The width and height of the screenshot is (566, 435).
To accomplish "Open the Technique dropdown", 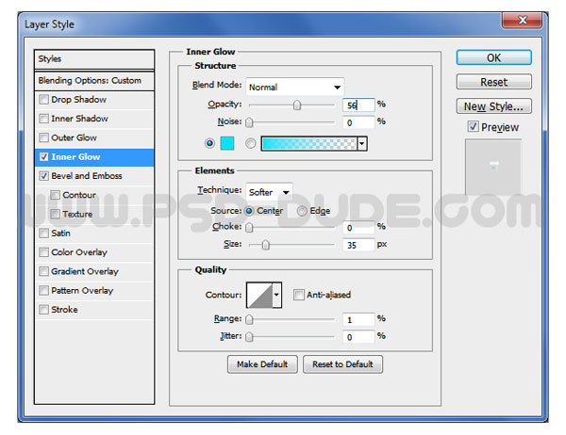I will pos(269,192).
